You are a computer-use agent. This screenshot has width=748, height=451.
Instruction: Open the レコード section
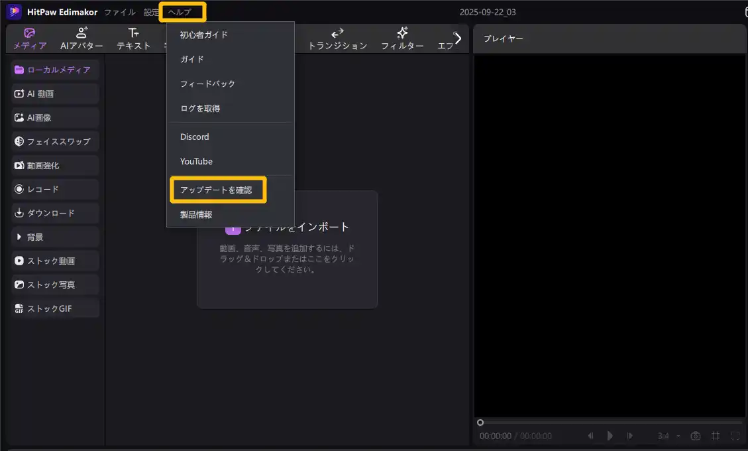pyautogui.click(x=55, y=189)
